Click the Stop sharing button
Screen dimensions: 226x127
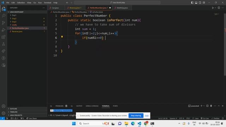click(136, 115)
